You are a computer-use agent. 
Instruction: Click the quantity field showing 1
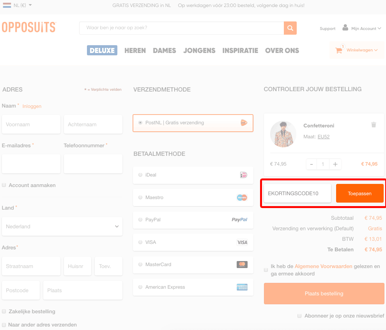coord(323,164)
